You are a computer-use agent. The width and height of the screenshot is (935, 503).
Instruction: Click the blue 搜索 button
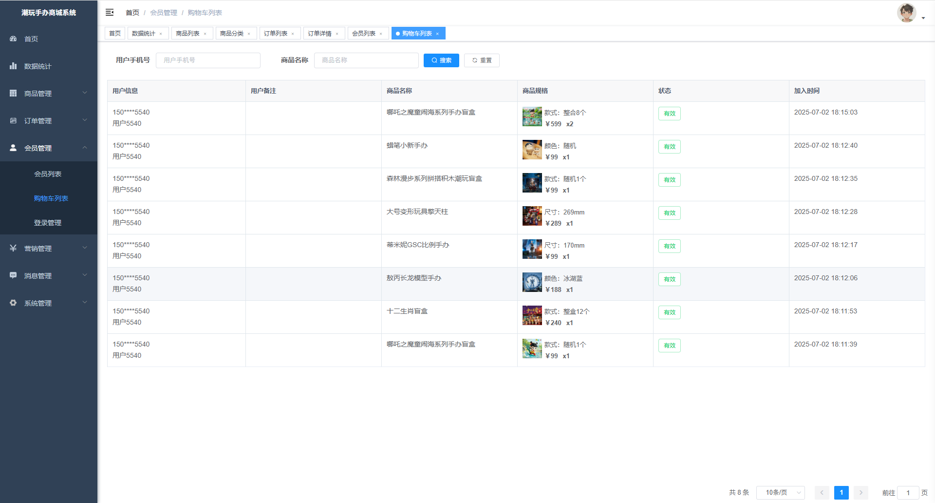(441, 60)
